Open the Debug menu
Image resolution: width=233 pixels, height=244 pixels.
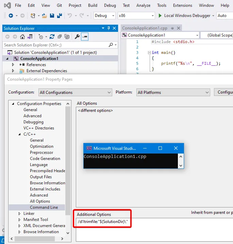coord(110,5)
